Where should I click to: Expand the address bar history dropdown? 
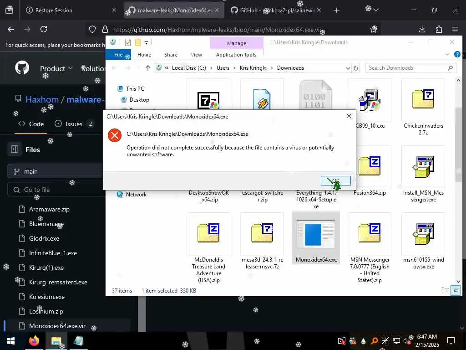[x=348, y=68]
